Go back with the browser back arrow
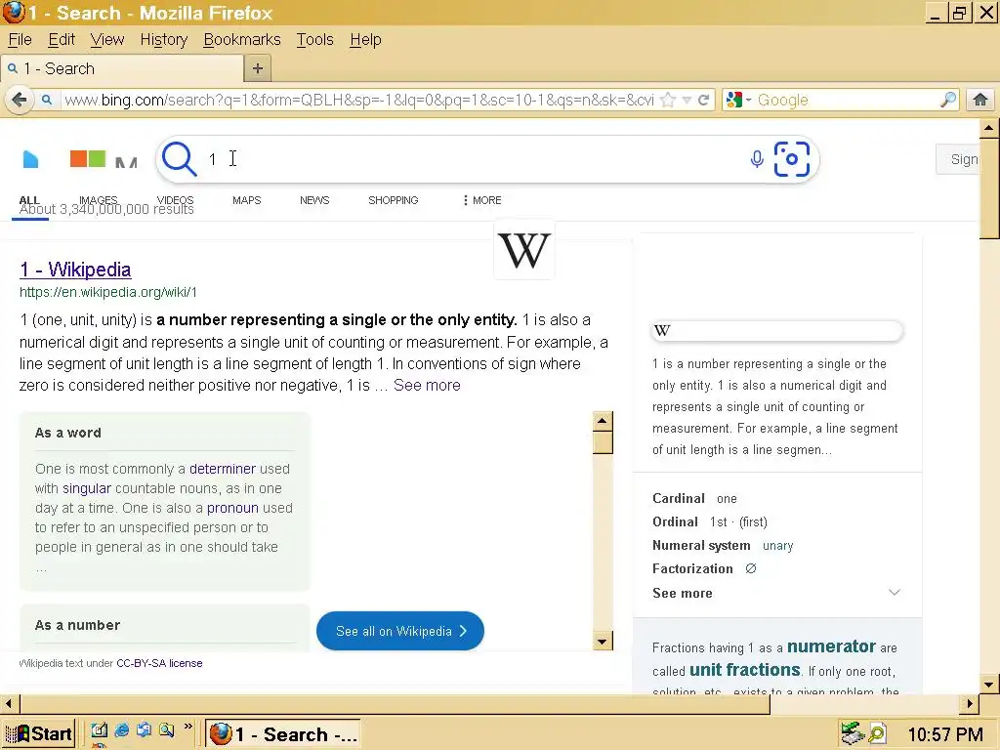 pyautogui.click(x=20, y=100)
